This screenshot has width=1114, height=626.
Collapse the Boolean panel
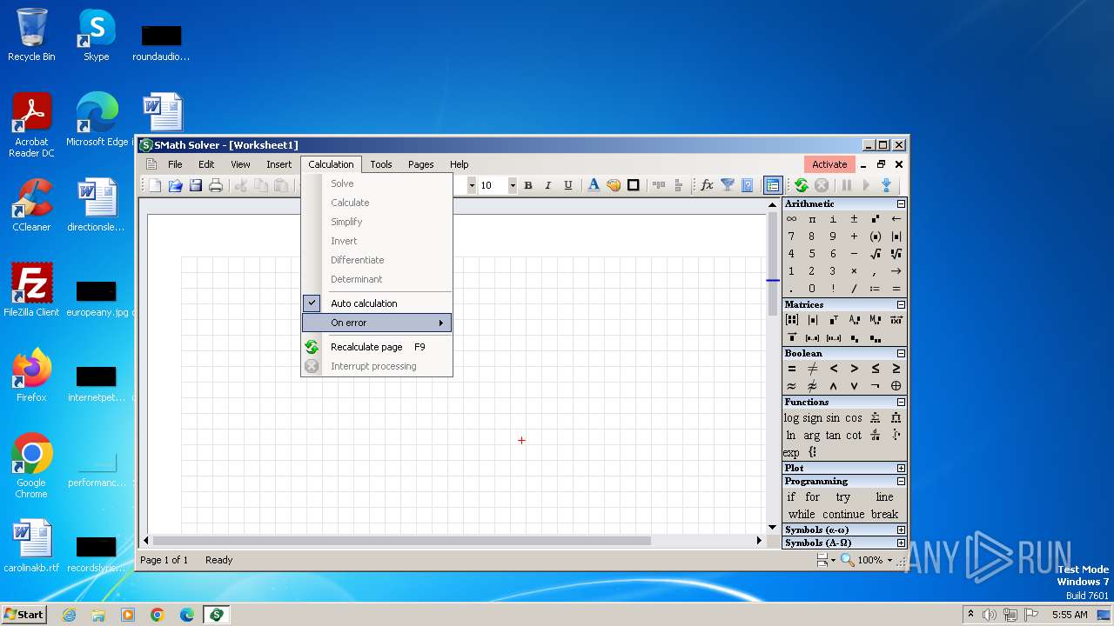[x=901, y=354]
